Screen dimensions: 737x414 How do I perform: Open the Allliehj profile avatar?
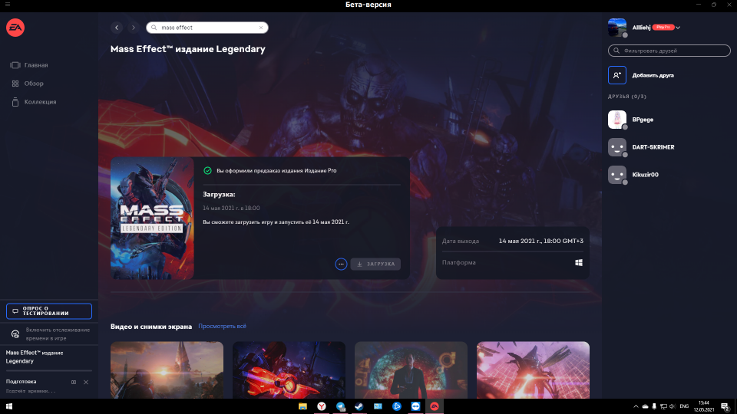coord(617,28)
